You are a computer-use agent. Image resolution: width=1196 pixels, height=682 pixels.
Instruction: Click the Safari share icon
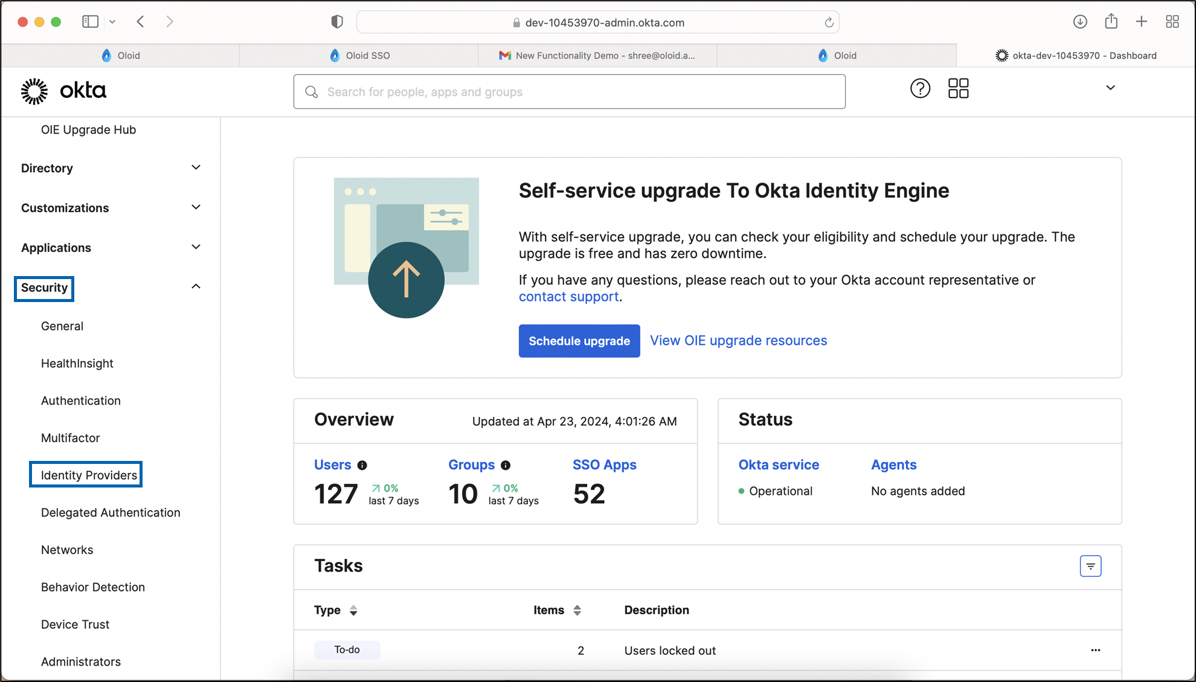point(1111,21)
